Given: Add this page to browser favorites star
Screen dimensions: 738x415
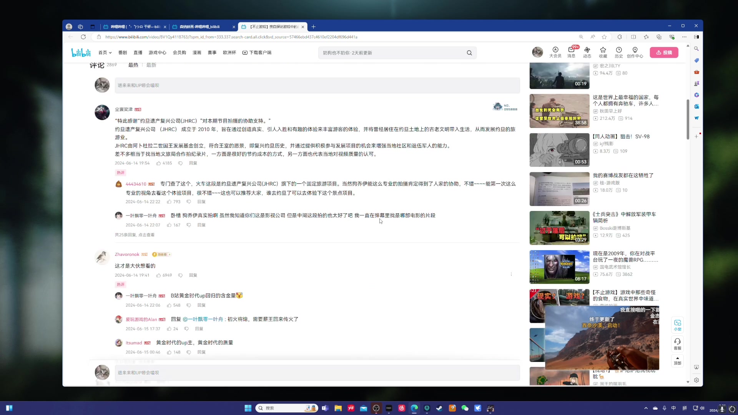Looking at the screenshot, I should coord(604,37).
